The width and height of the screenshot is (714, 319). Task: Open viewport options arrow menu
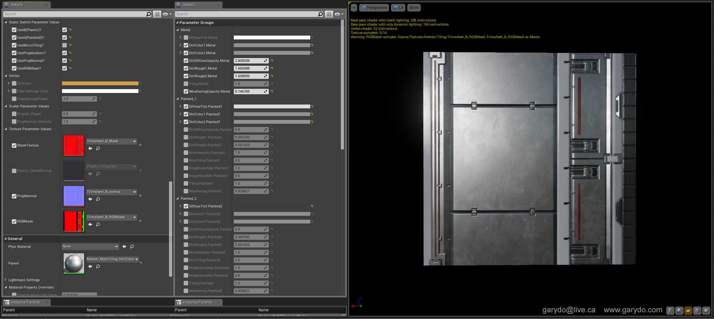tap(354, 8)
